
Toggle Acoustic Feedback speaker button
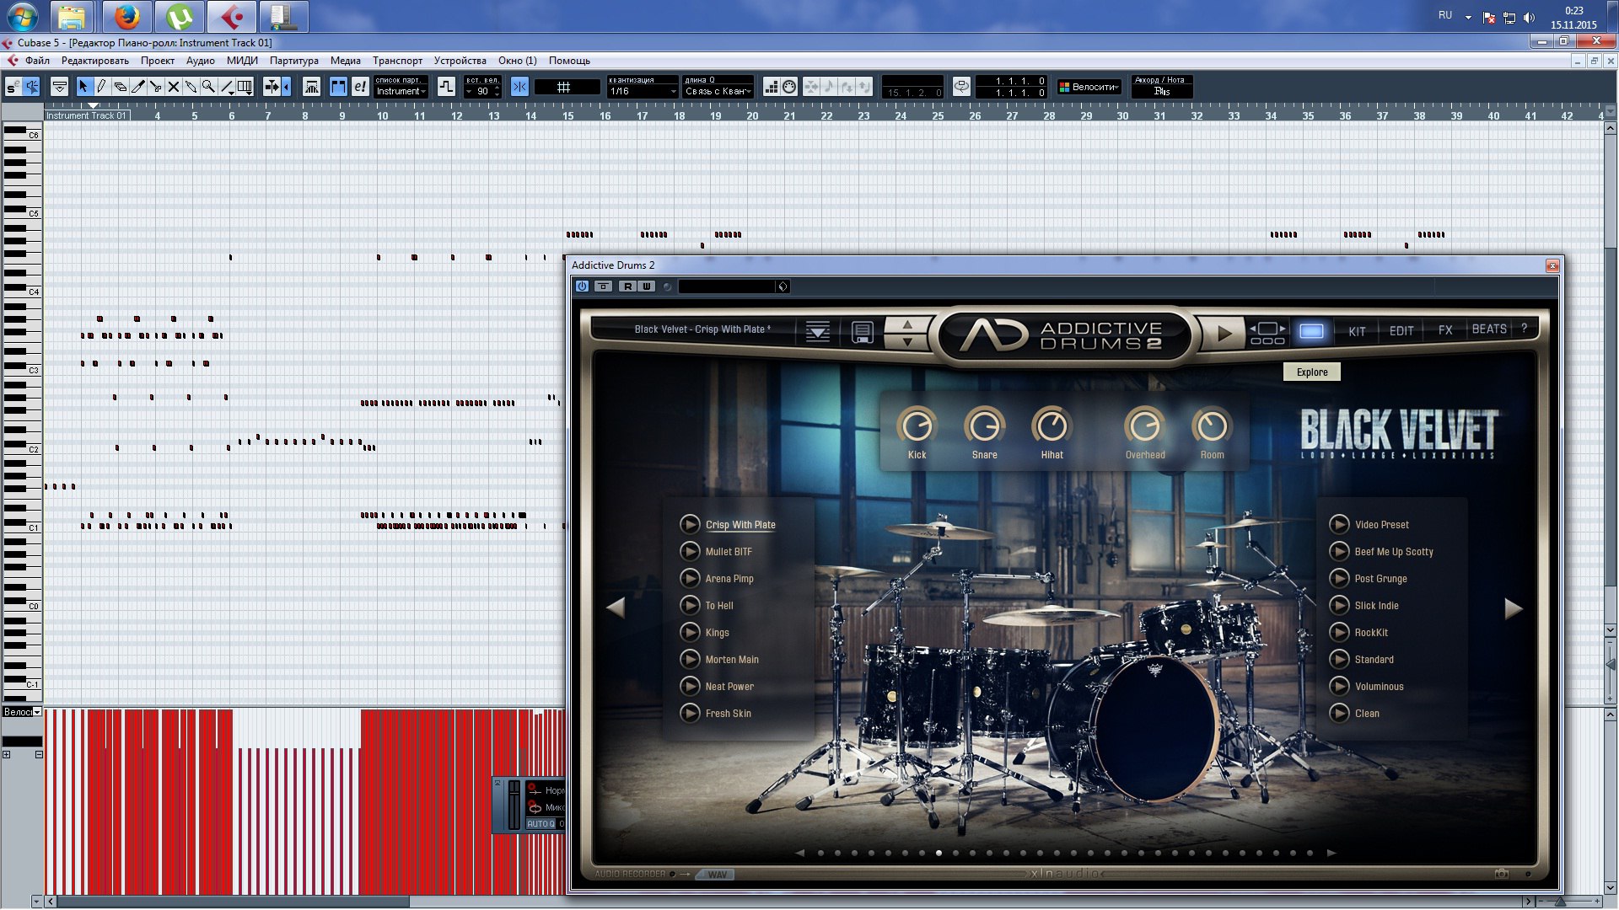tap(31, 87)
